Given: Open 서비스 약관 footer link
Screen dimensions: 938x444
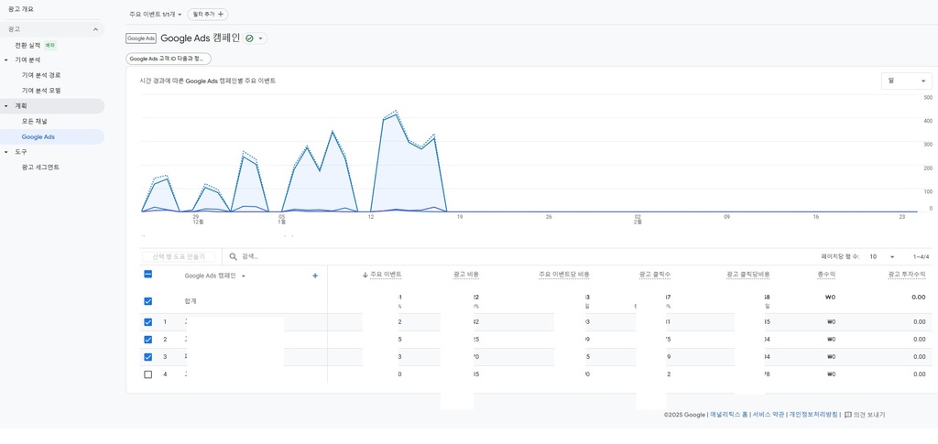Looking at the screenshot, I should [x=768, y=414].
